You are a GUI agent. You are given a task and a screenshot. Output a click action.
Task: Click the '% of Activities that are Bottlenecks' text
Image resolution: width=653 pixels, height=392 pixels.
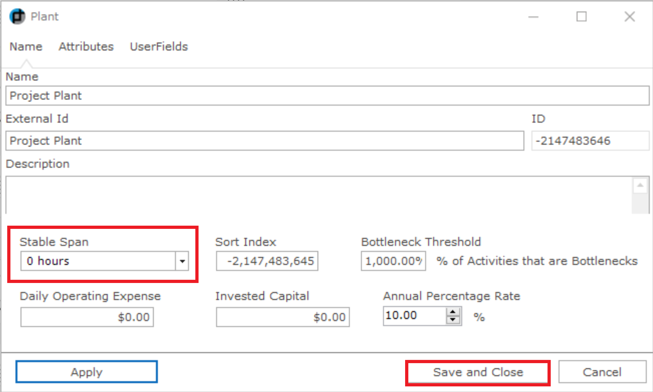click(537, 261)
